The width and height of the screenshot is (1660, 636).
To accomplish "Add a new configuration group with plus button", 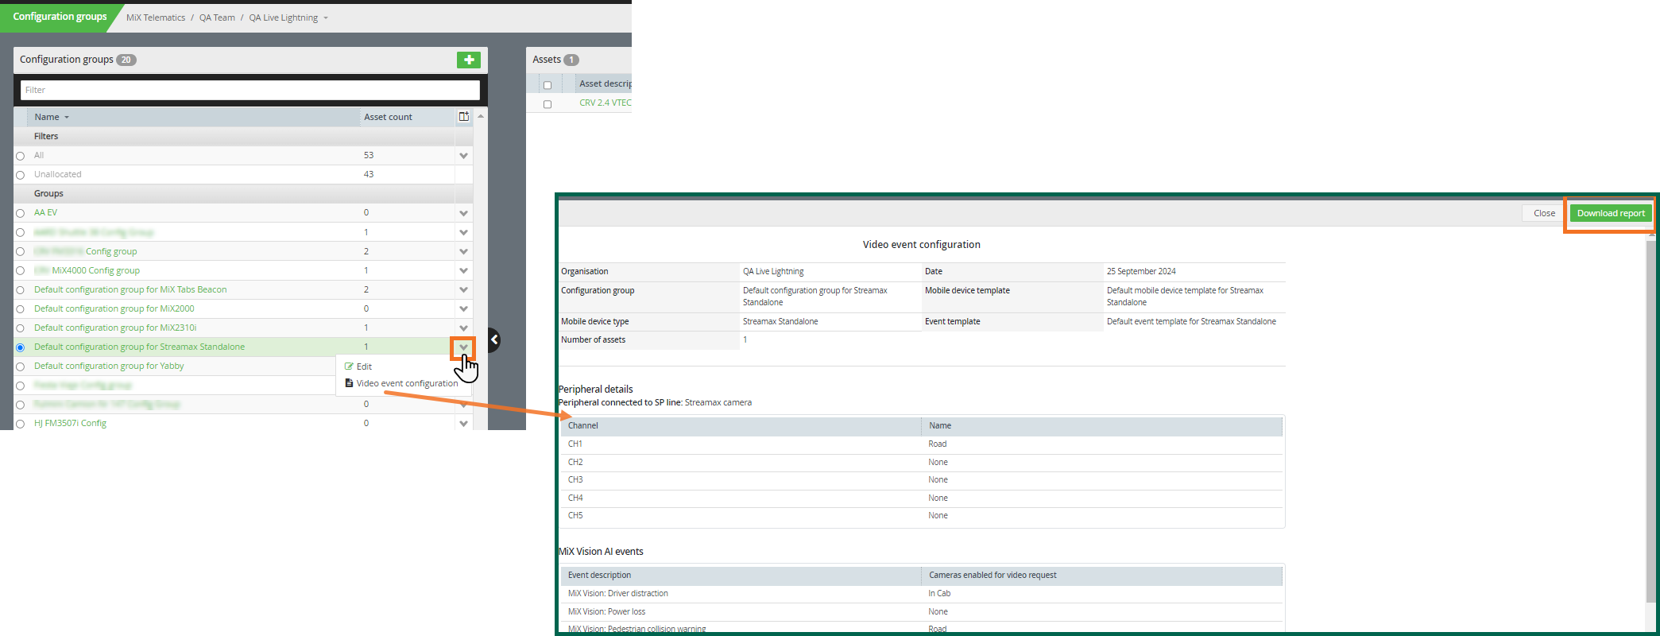I will point(469,60).
